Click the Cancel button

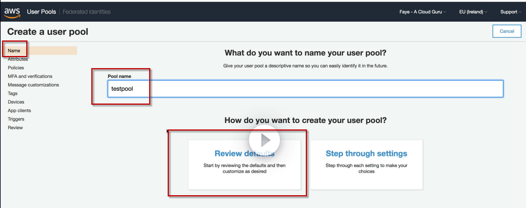tap(507, 31)
